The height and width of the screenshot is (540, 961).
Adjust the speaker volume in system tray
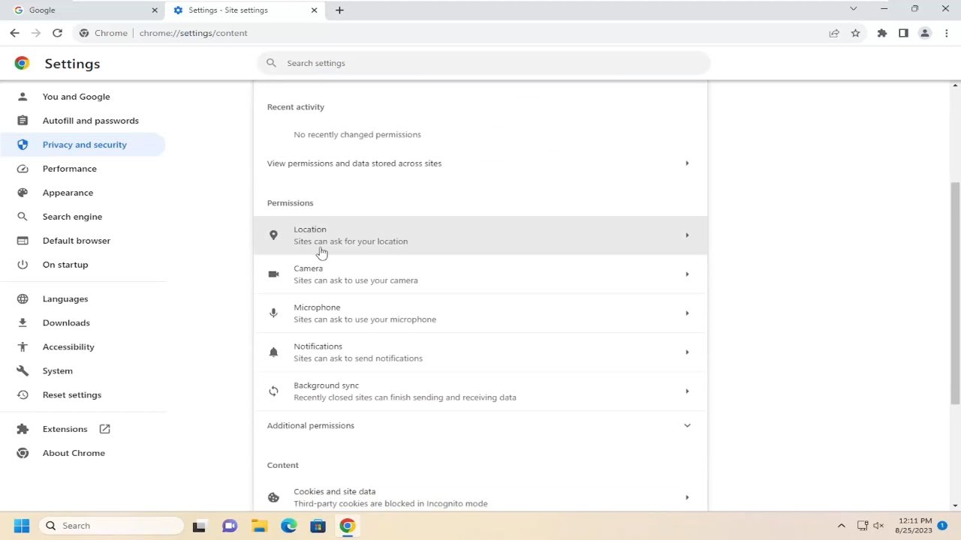[878, 525]
